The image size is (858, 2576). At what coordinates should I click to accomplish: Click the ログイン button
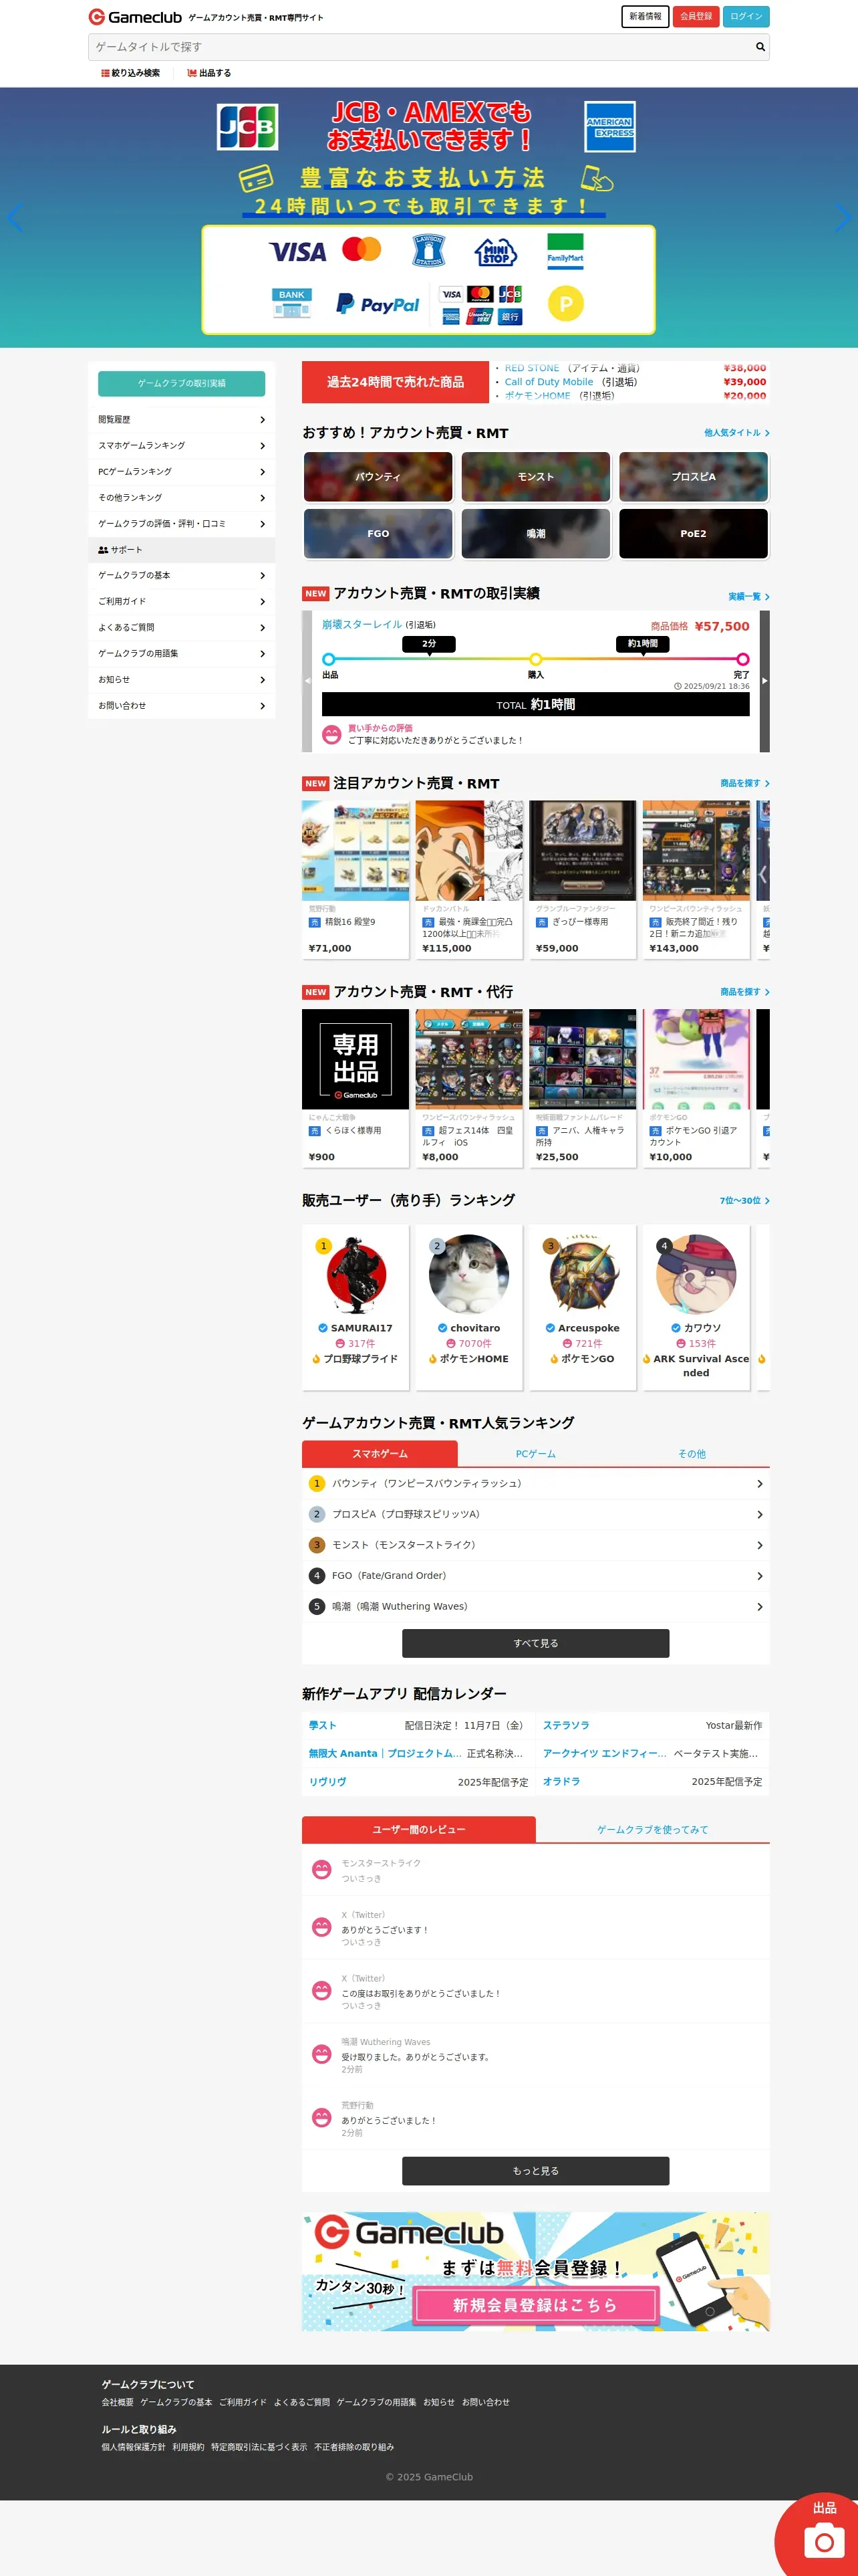[x=746, y=17]
